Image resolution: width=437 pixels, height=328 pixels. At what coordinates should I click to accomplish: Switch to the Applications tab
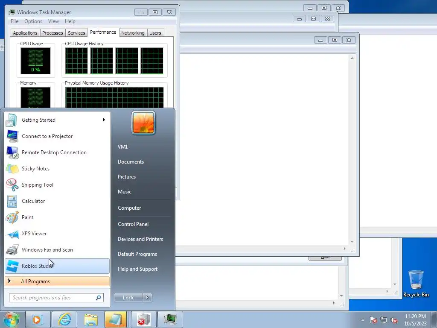25,33
